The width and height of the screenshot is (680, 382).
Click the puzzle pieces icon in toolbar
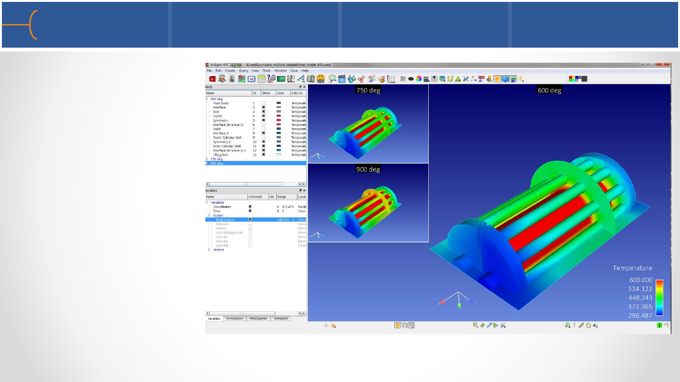242,79
